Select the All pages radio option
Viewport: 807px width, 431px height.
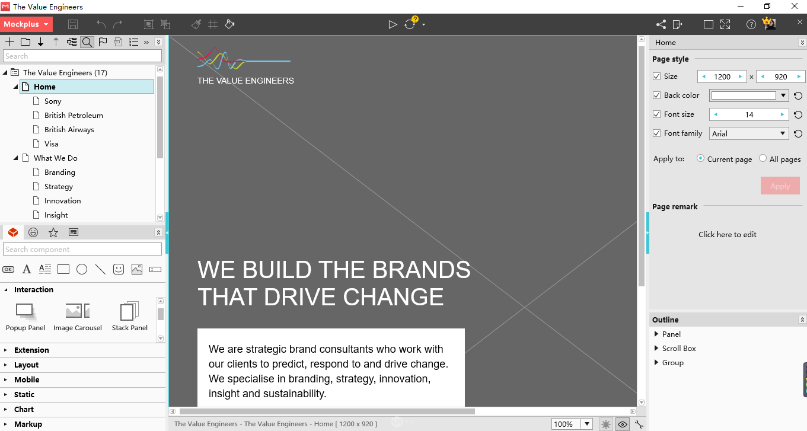[763, 158]
